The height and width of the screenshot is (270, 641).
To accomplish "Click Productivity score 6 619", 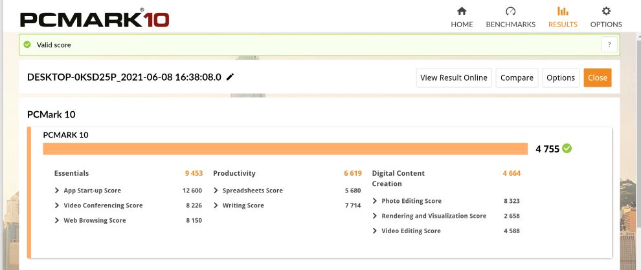I will coord(353,173).
